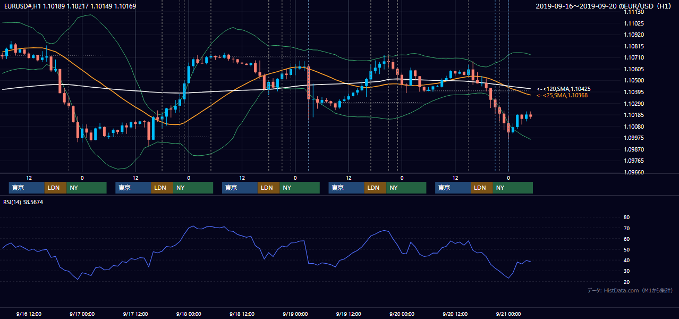Click price axis label 1.10500

pos(634,81)
